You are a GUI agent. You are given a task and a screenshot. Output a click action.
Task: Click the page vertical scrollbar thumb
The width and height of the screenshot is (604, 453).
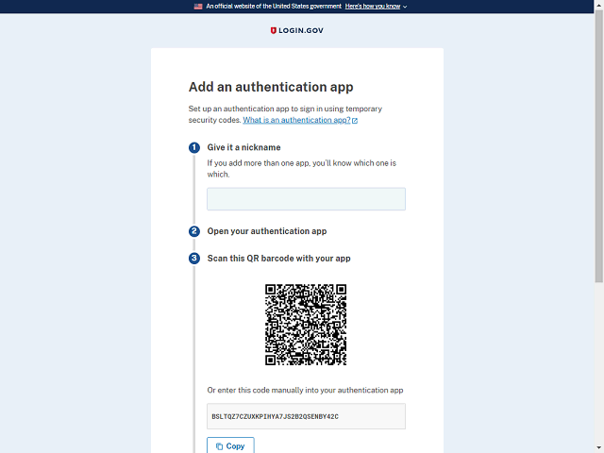click(599, 146)
